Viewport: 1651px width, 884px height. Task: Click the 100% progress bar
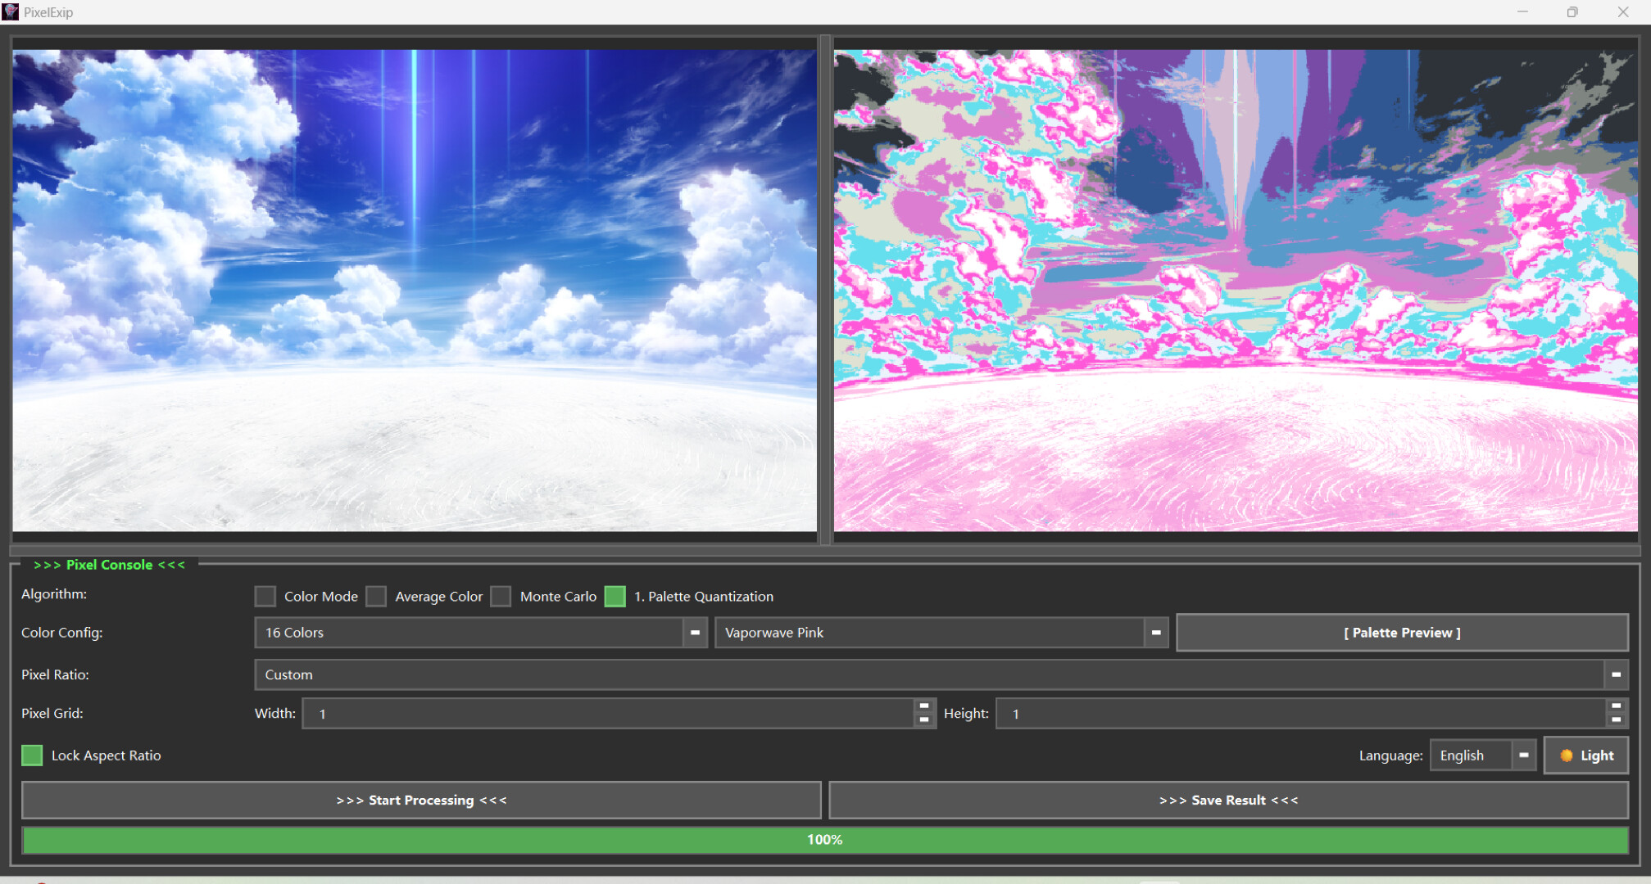pyautogui.click(x=825, y=839)
